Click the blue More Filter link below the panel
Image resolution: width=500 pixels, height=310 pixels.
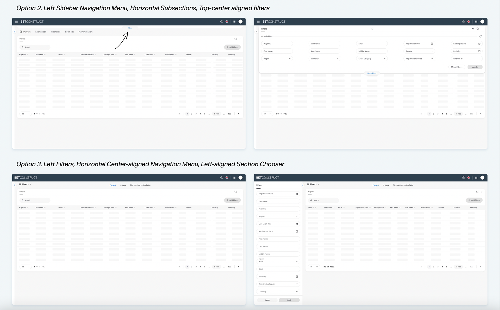372,73
